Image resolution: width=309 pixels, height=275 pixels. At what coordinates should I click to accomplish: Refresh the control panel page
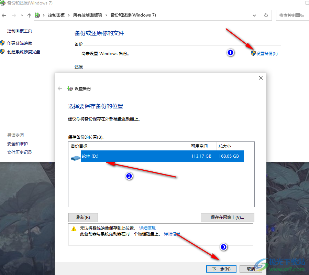pos(266,15)
